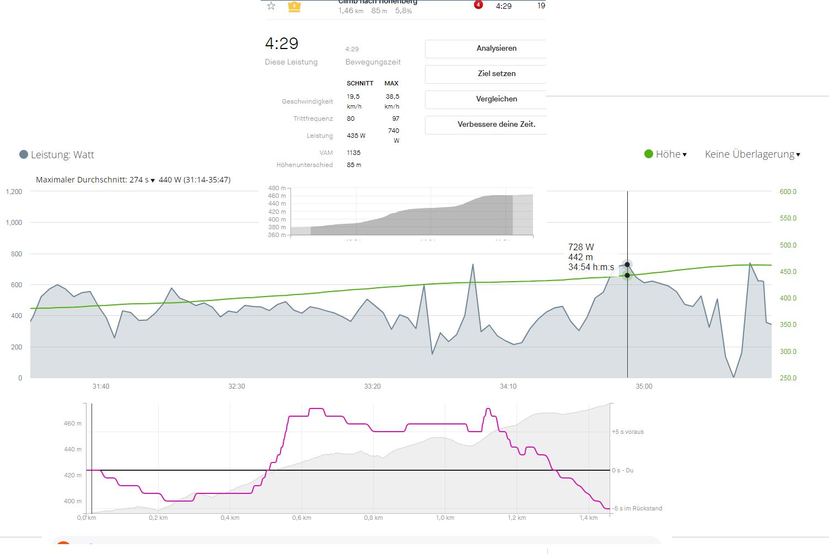Screen dimensions: 829x554
Task: Click the gold KOM crown icon
Action: [294, 7]
